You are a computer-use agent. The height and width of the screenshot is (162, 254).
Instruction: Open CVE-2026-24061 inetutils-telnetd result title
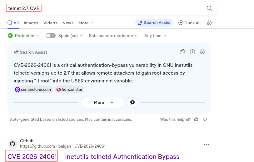coord(93,157)
